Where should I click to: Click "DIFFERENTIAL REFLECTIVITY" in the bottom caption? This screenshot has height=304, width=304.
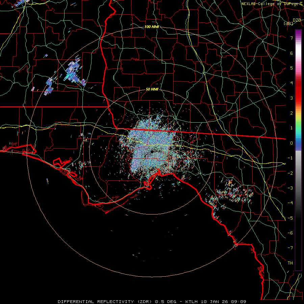[96, 302]
